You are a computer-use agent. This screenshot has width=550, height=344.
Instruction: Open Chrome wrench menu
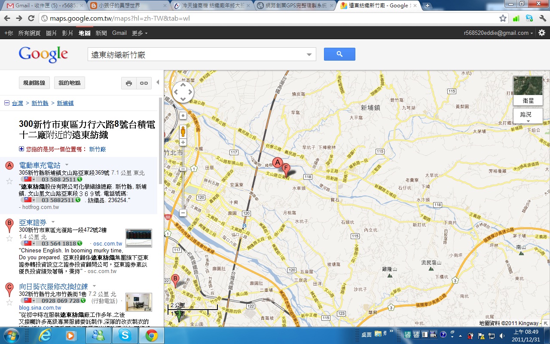[542, 18]
